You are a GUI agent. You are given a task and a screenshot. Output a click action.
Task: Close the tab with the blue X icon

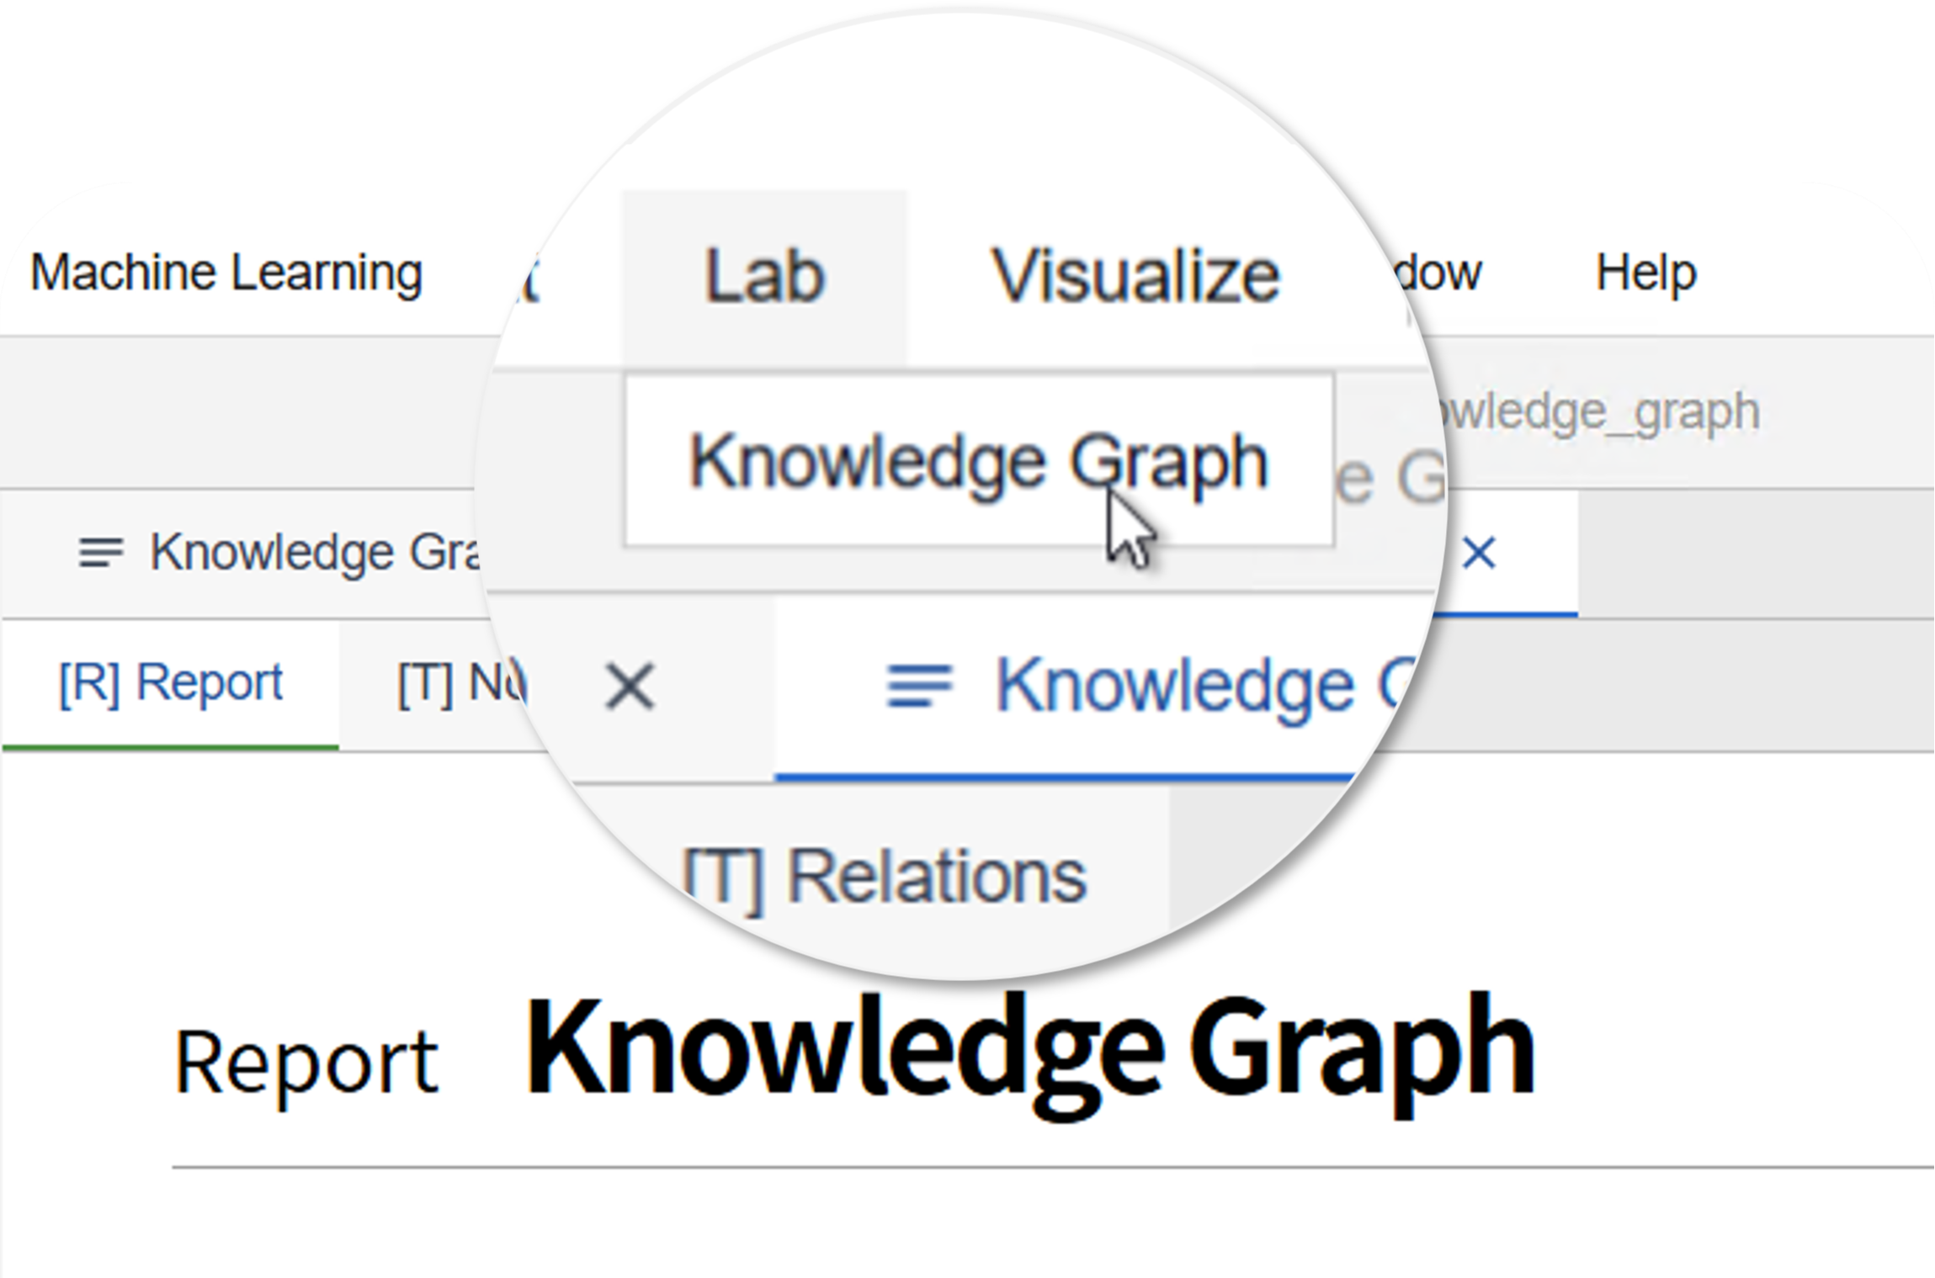tap(1479, 554)
